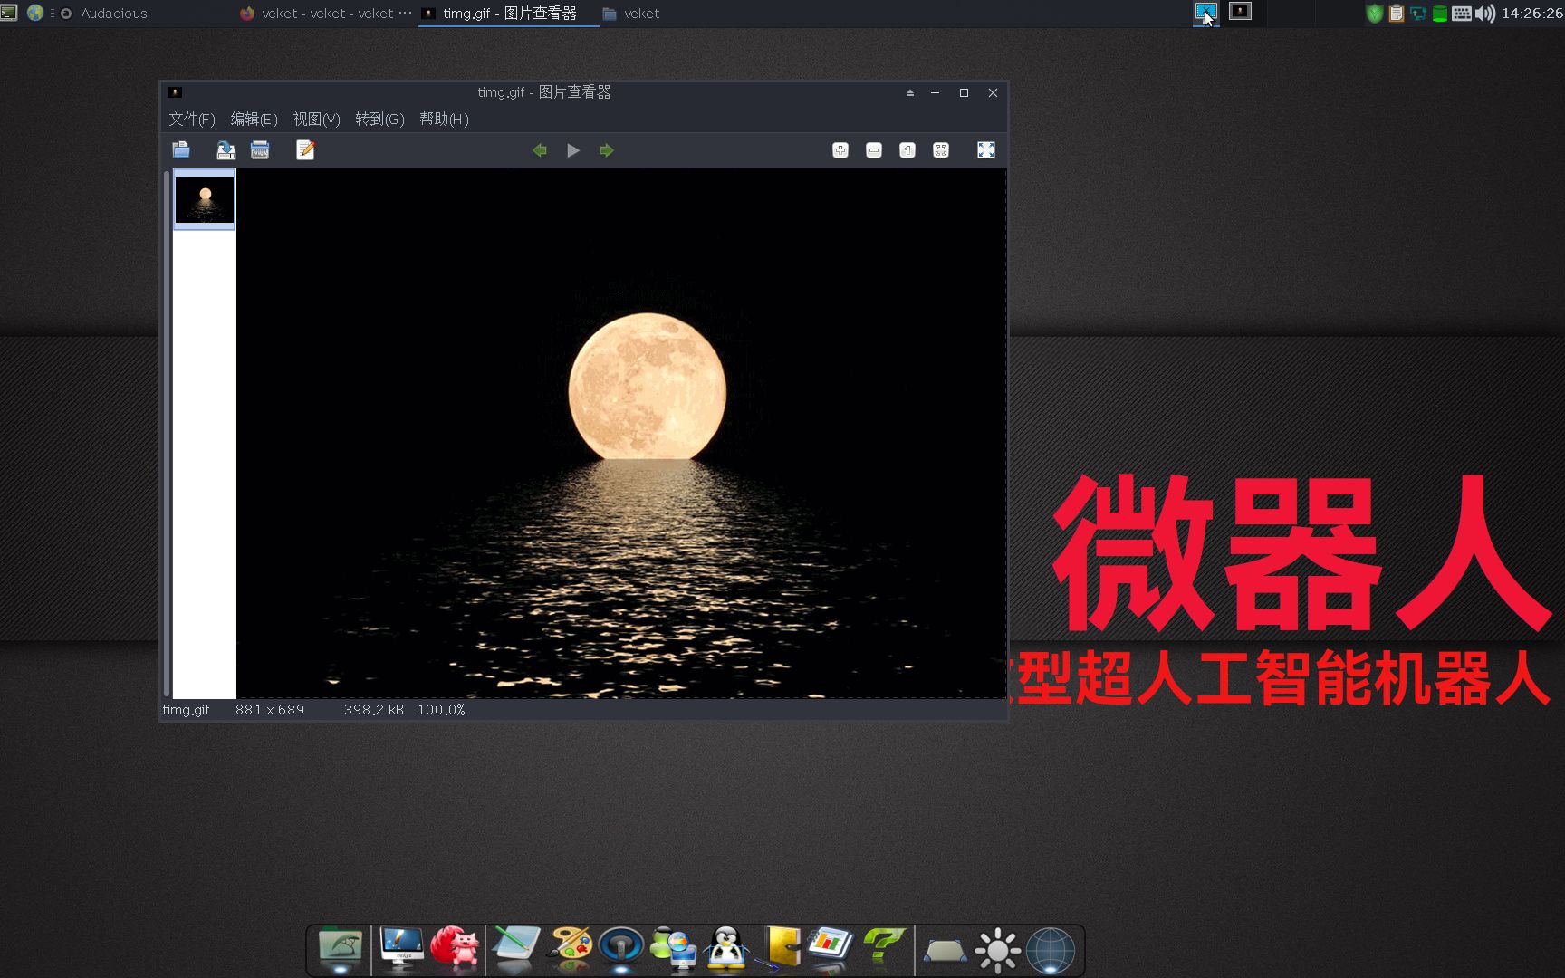Image resolution: width=1565 pixels, height=978 pixels.
Task: Go to previous image with green left arrow
Action: 540,150
